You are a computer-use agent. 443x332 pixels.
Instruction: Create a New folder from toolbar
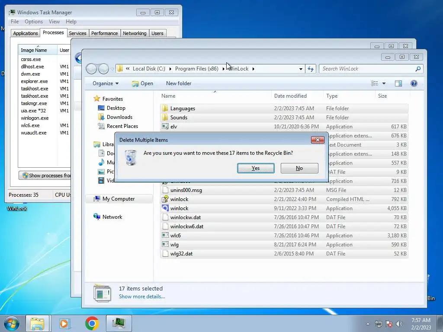179,83
